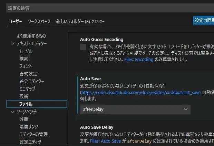The width and height of the screenshot is (214, 146).
Task: Open the 階層リンク settings section
Action: pos(29,127)
